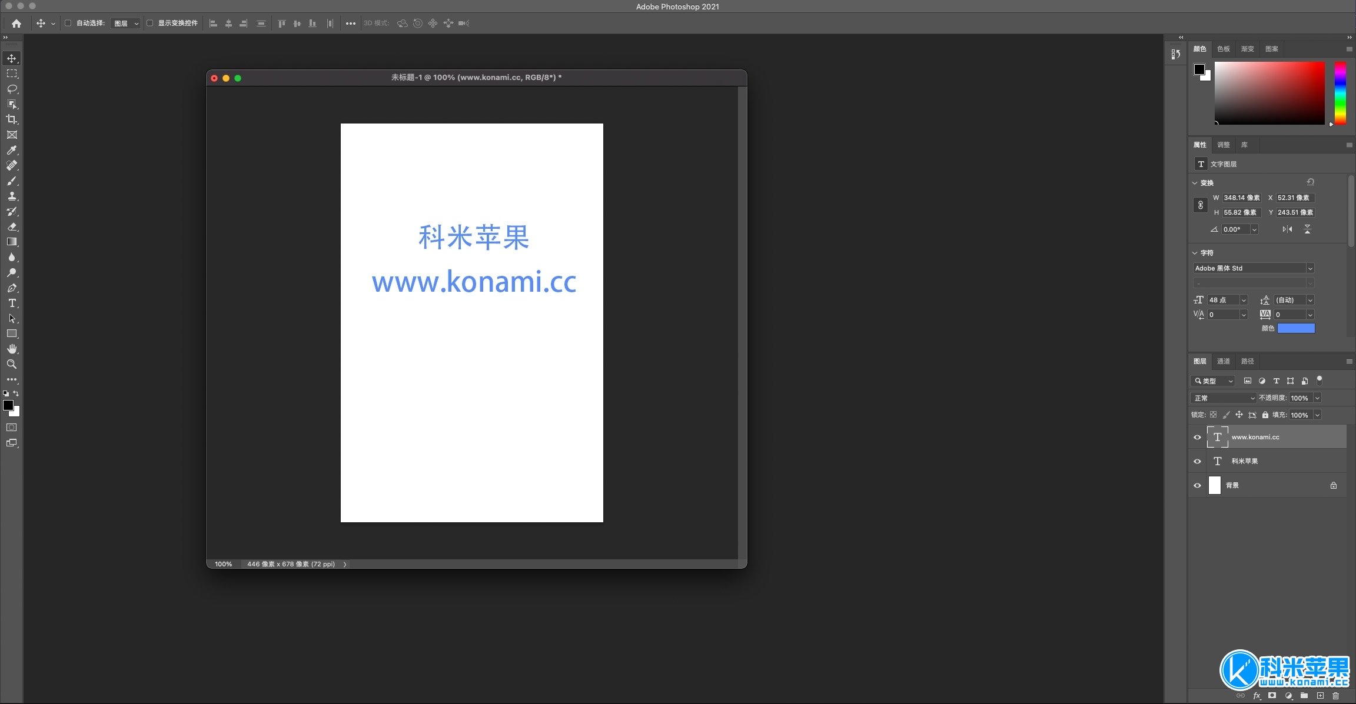Screen dimensions: 1356x704
Task: Click the hue slider strip
Action: [1340, 93]
